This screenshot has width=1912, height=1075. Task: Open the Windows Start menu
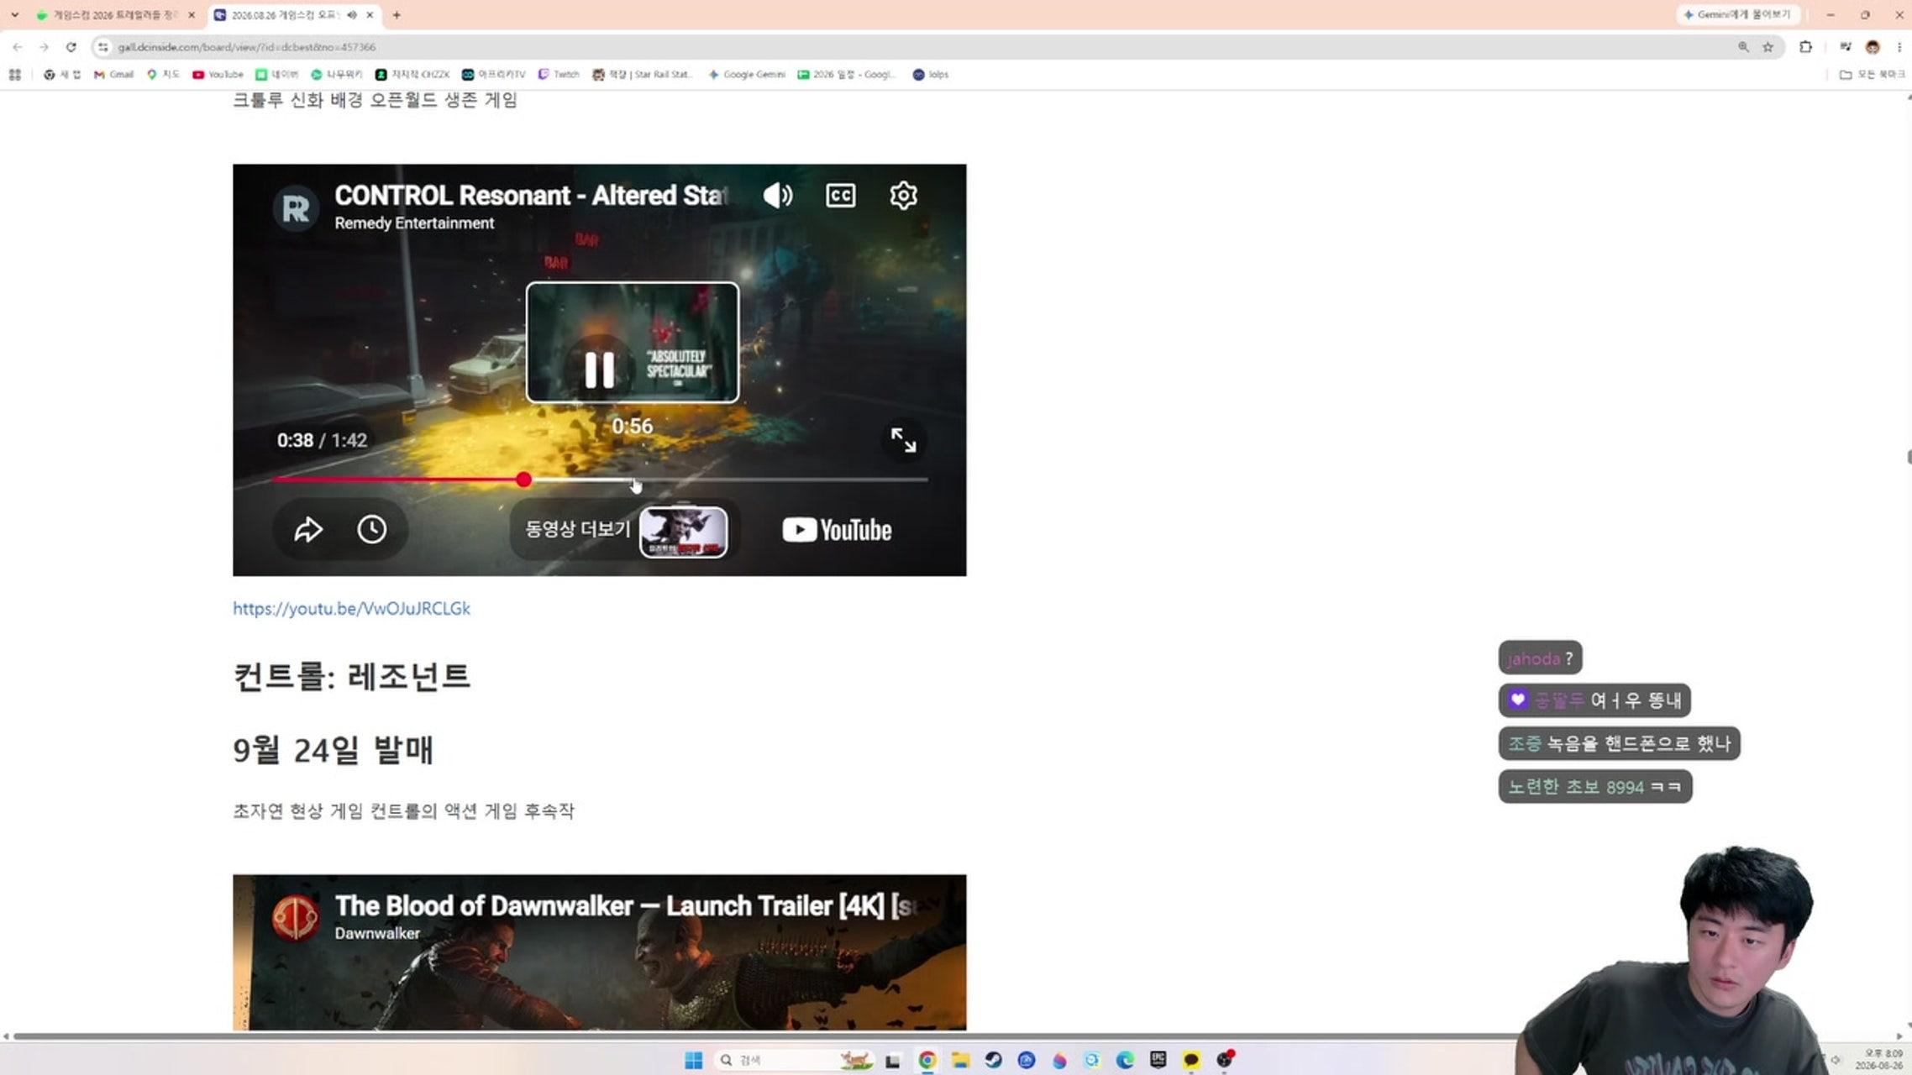pos(693,1060)
